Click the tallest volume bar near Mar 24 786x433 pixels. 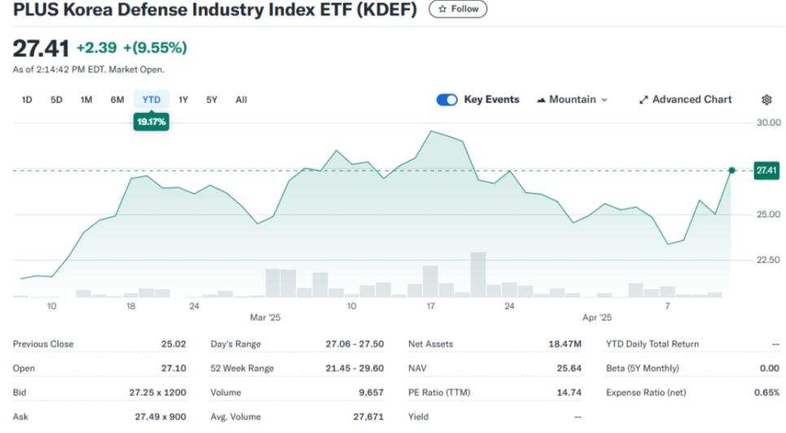coord(478,275)
